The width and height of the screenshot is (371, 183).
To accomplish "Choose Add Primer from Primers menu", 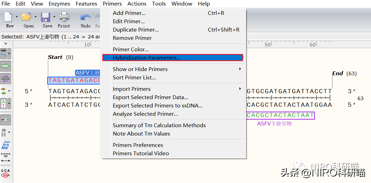I will 129,13.
